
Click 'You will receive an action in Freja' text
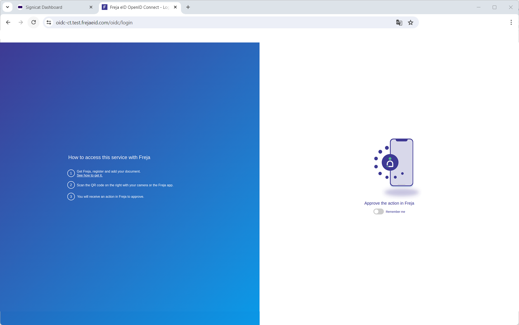[111, 196]
